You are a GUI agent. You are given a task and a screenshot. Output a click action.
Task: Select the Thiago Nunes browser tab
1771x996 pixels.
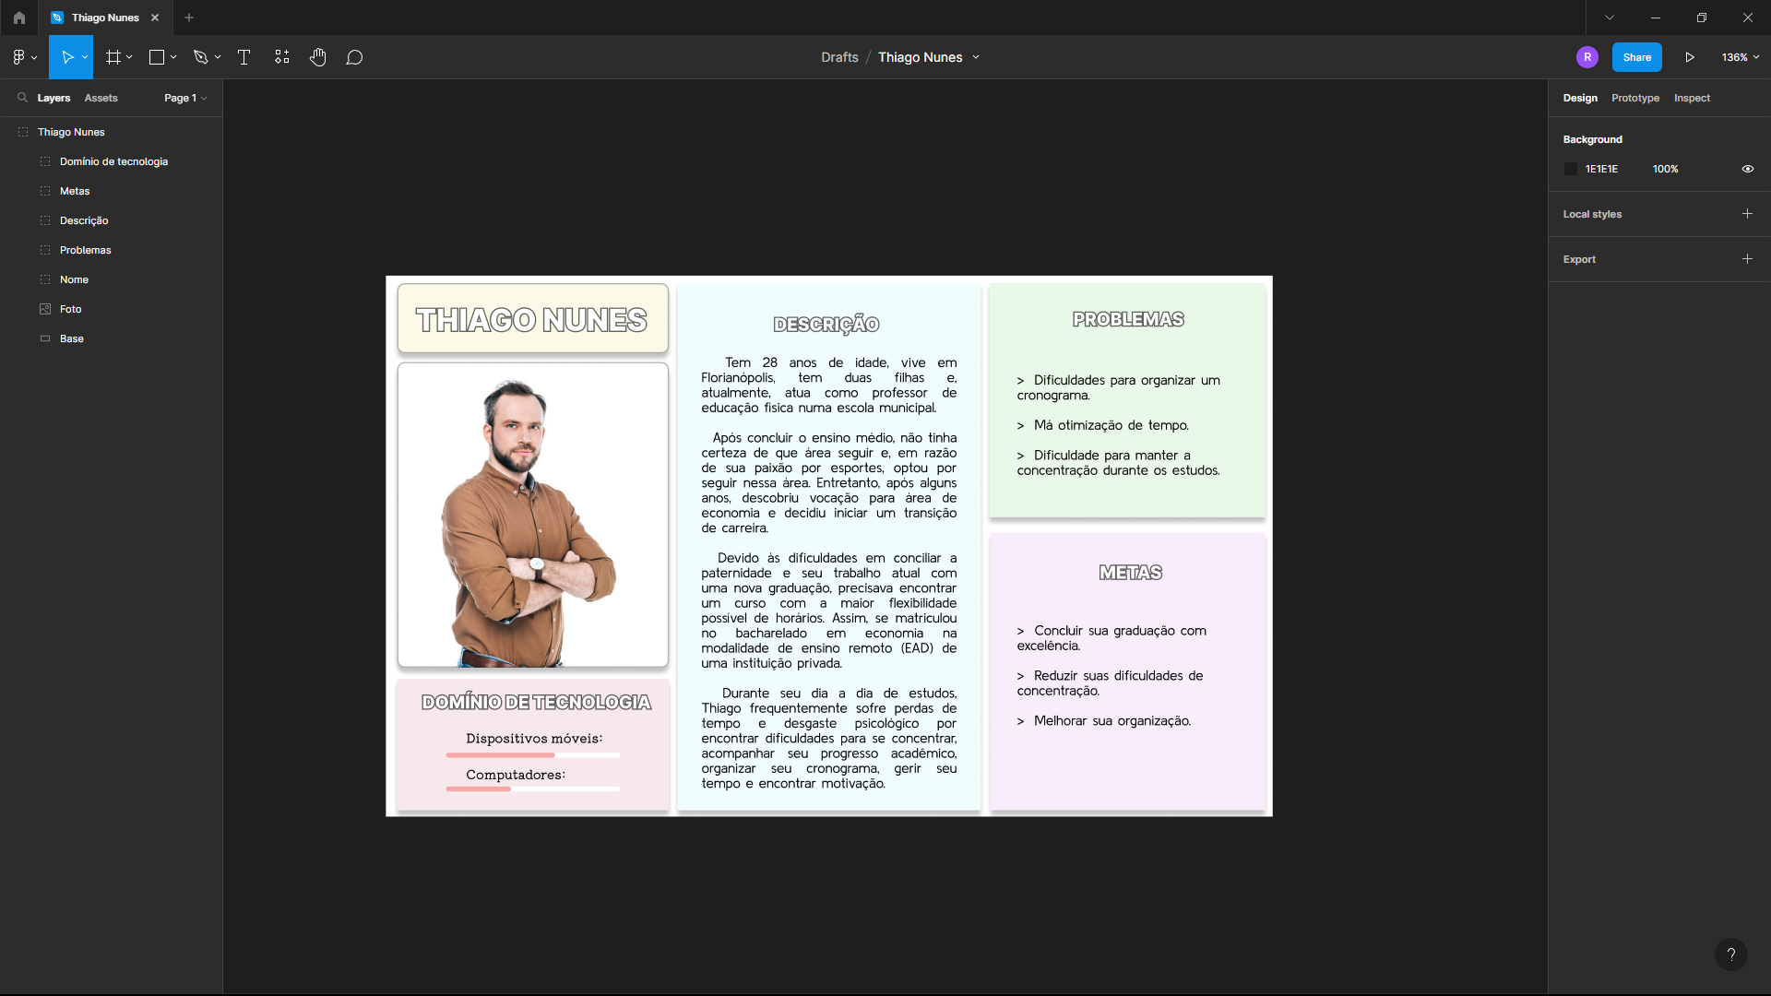pyautogui.click(x=104, y=18)
